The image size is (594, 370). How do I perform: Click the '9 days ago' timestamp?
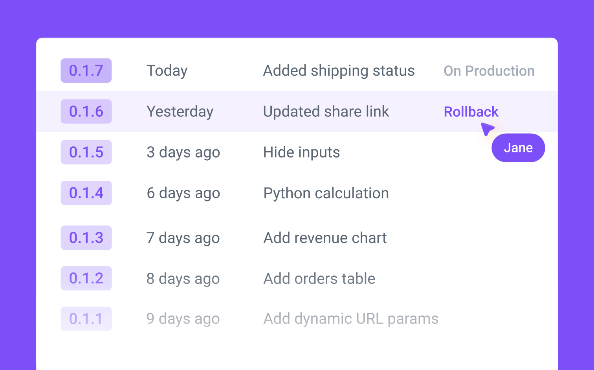[x=183, y=319]
